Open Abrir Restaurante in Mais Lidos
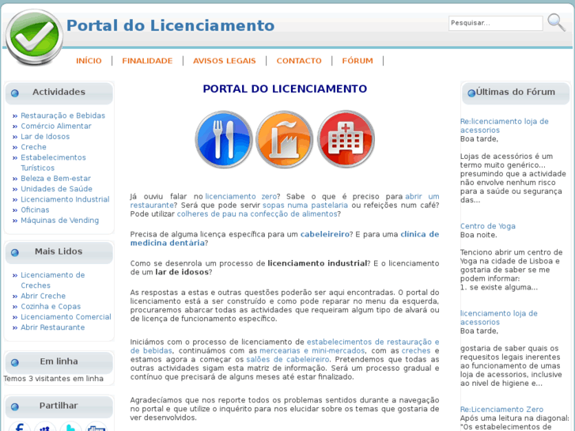This screenshot has width=575, height=431. pos(52,327)
